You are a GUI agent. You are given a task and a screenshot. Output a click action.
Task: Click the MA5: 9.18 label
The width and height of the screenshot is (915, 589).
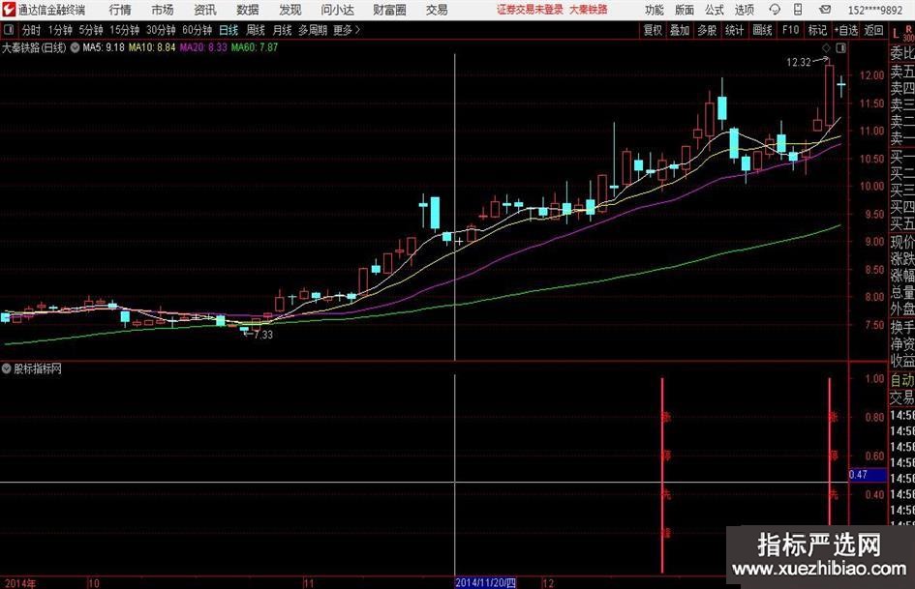(104, 47)
